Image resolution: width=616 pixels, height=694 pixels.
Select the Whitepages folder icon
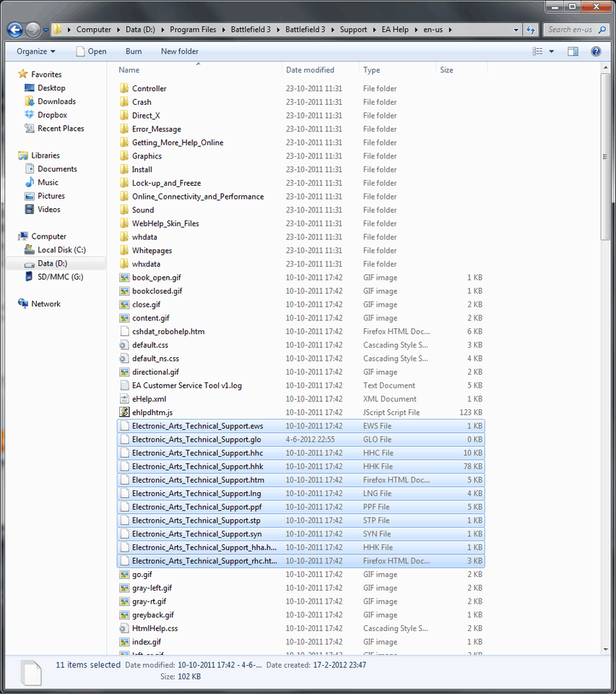(124, 250)
